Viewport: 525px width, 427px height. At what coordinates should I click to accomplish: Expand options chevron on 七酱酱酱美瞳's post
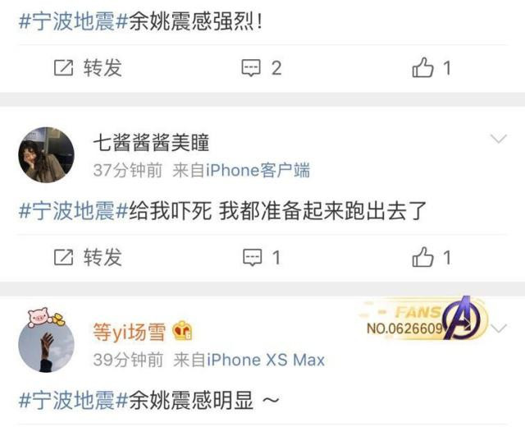(x=499, y=139)
